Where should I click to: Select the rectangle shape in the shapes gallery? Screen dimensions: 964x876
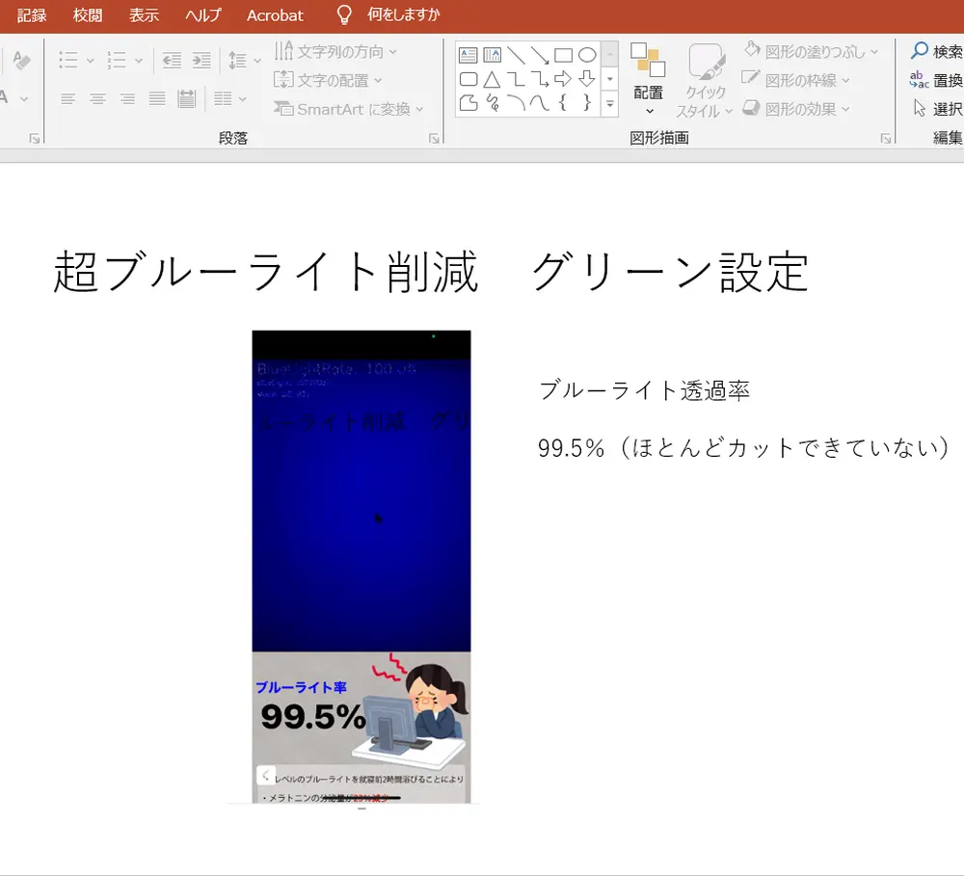[x=563, y=54]
